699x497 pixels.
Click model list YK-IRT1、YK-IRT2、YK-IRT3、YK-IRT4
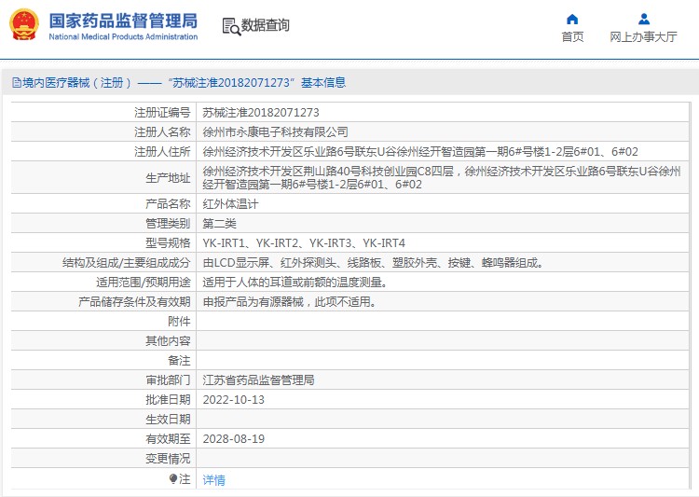coord(304,243)
